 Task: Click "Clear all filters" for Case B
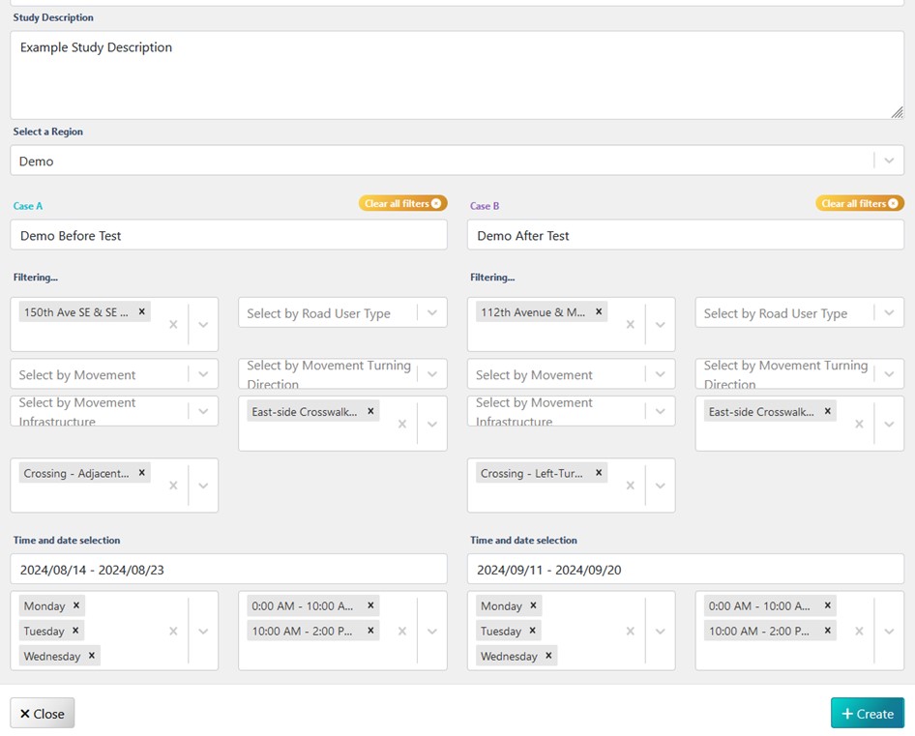coord(859,203)
